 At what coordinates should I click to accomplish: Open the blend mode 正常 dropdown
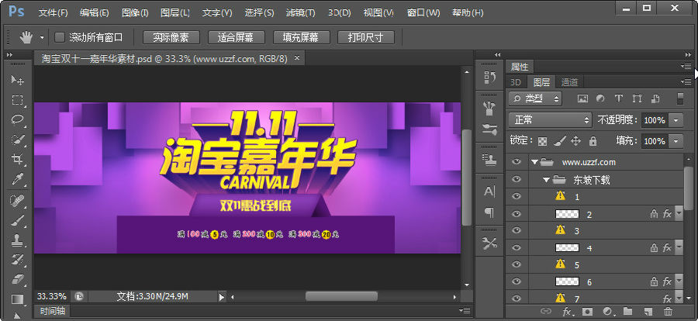(550, 119)
